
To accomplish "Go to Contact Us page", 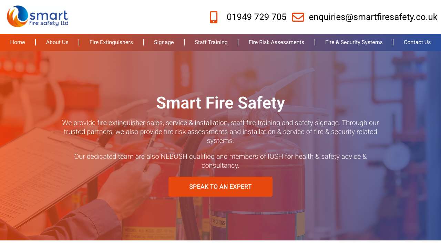I will [417, 42].
